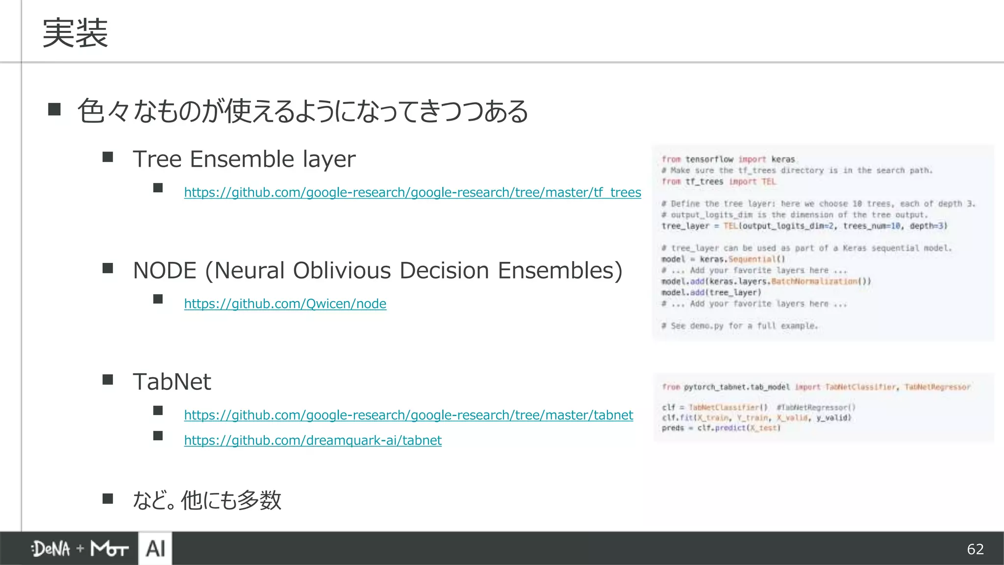Click the '色々なものが使えるようになってきつつある' bullet

tap(302, 111)
